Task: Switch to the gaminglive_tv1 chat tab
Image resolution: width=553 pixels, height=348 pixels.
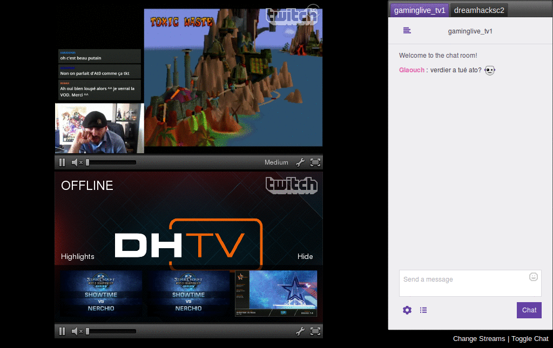Action: (x=419, y=10)
